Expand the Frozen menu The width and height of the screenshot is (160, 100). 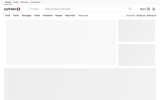[37, 15]
